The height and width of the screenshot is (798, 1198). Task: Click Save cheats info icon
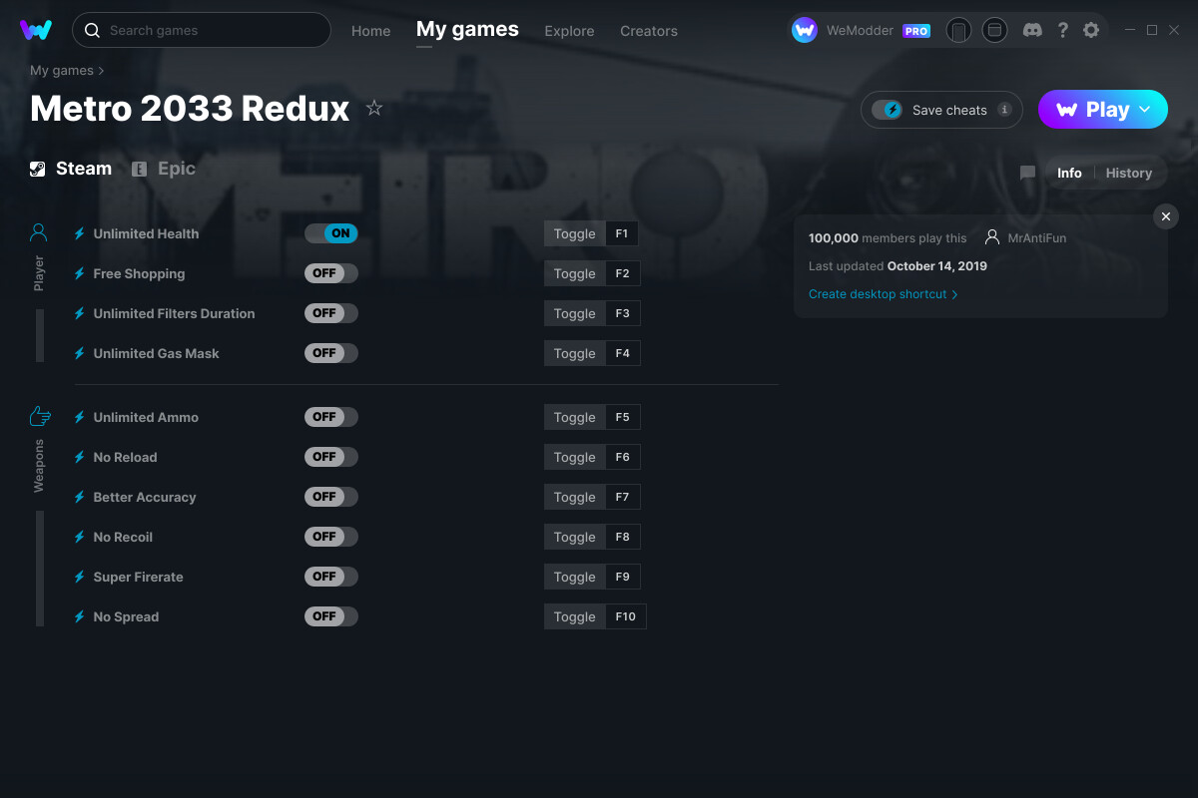pyautogui.click(x=1004, y=110)
